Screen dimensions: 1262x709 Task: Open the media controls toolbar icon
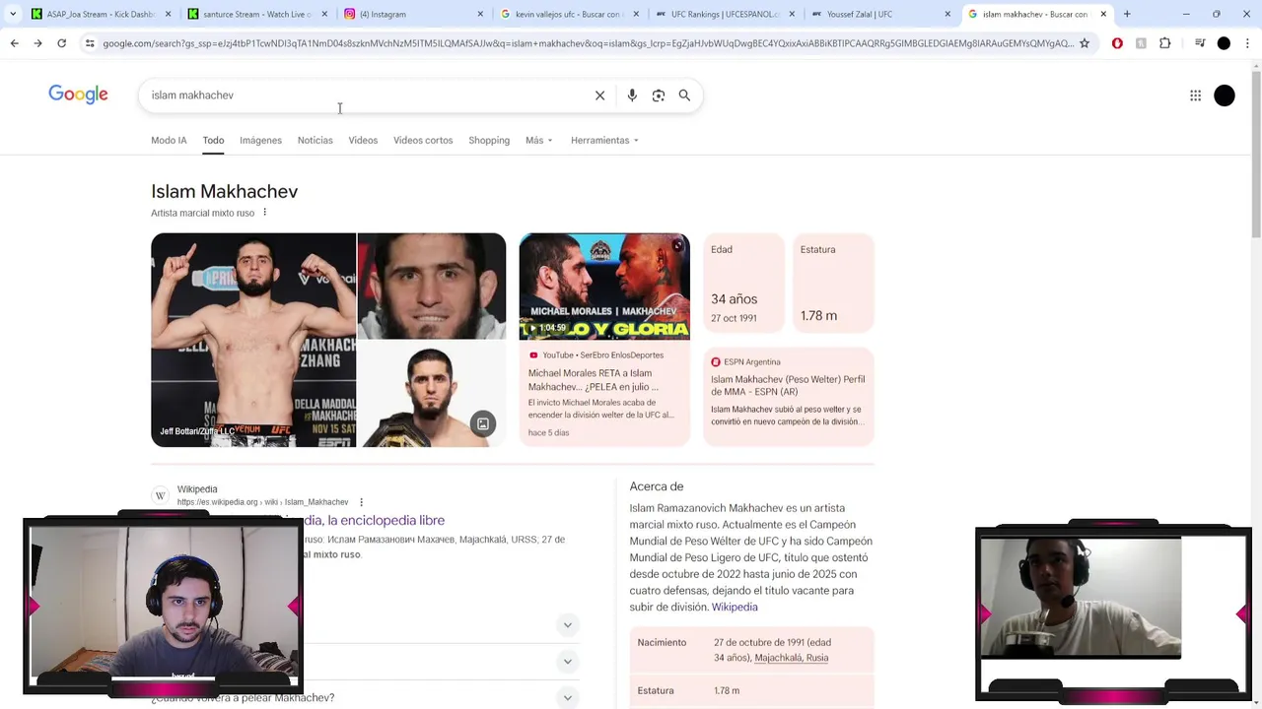point(1200,43)
